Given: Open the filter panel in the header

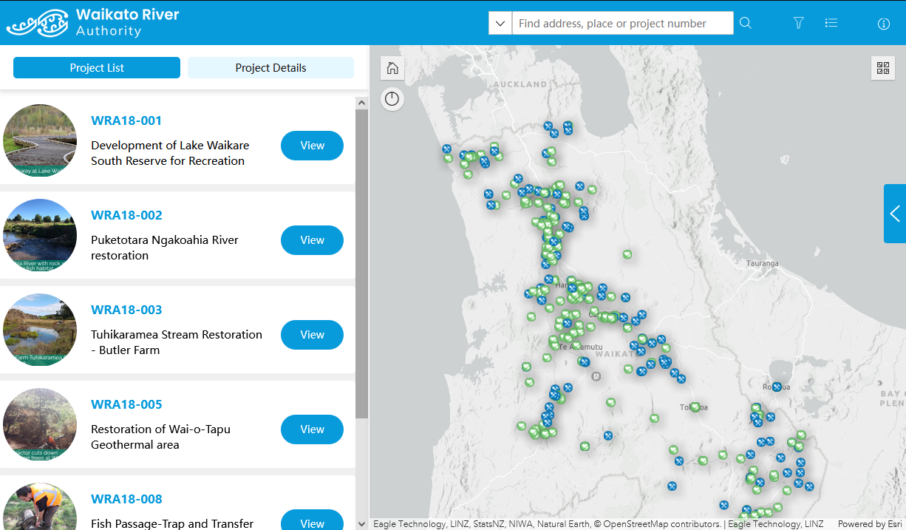Looking at the screenshot, I should (798, 23).
